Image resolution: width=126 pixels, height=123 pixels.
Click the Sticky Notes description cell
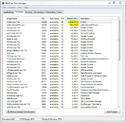point(86,98)
